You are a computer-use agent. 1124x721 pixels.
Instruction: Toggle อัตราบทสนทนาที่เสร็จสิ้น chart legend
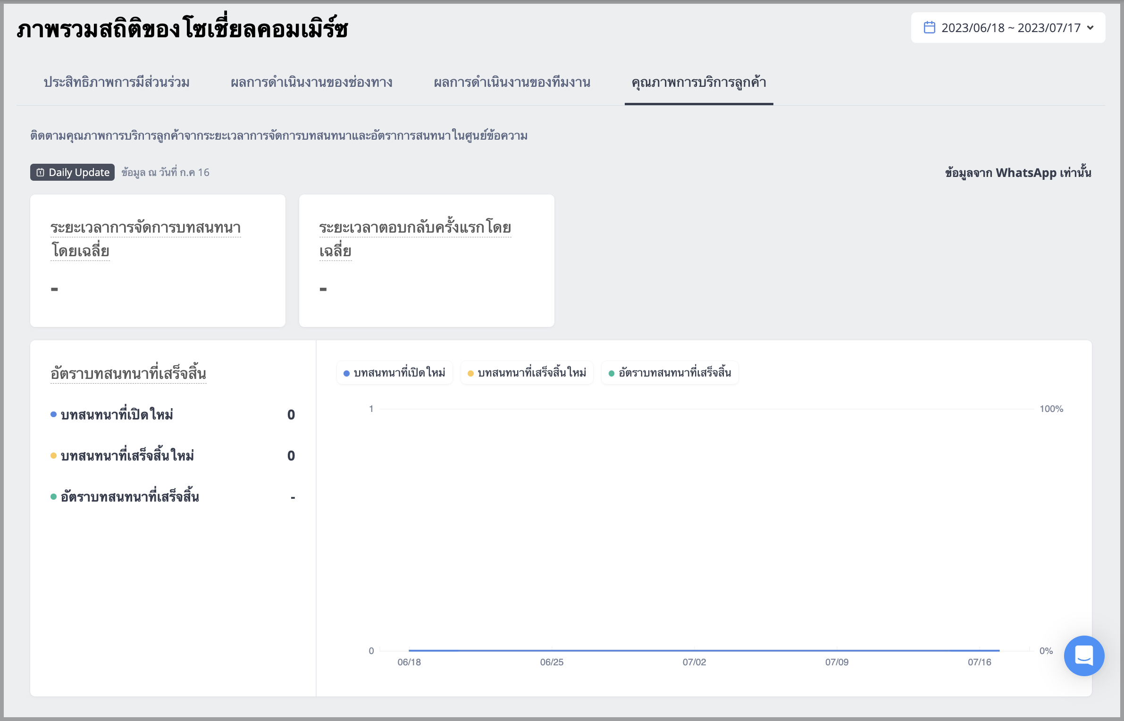pos(670,373)
